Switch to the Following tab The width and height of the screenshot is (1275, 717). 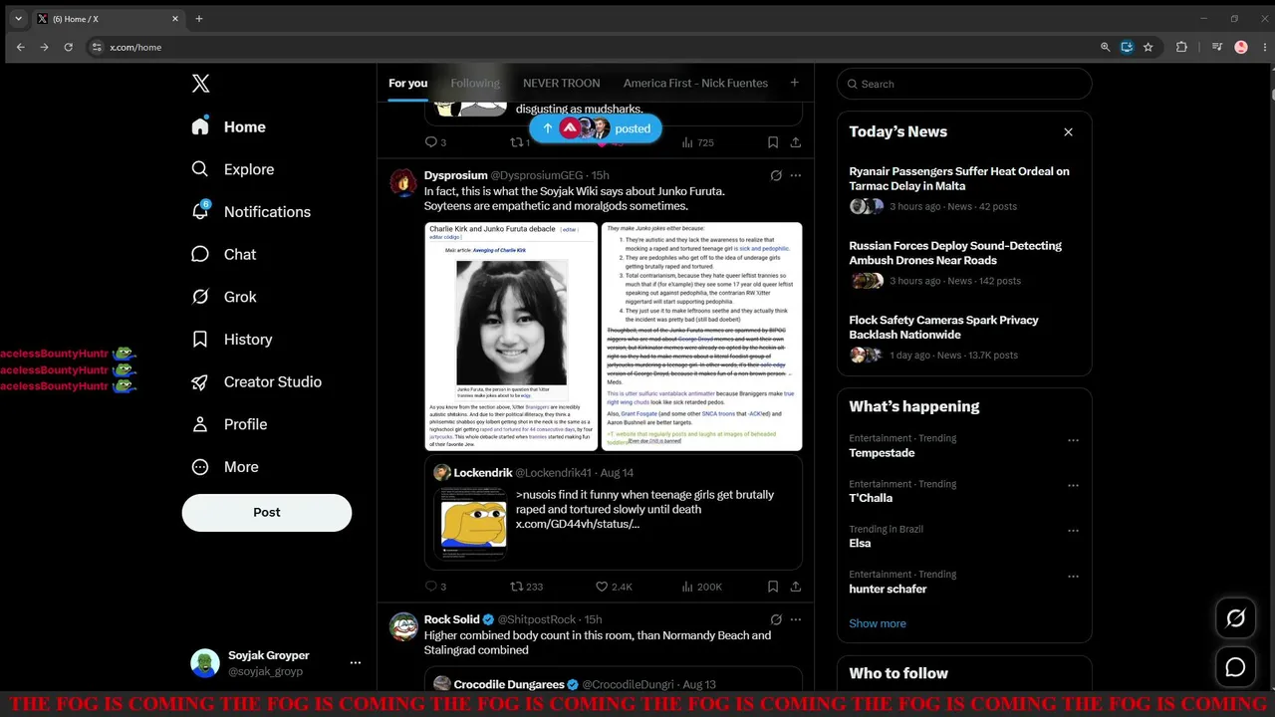[475, 84]
